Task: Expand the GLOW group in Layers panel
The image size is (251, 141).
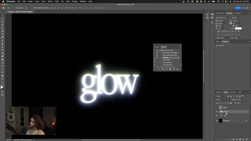Action: point(219,112)
